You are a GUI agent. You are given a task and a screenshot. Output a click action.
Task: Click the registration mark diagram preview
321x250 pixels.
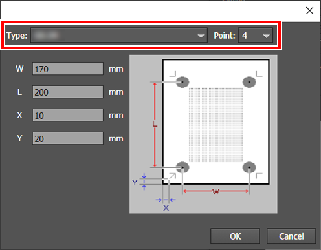point(203,134)
